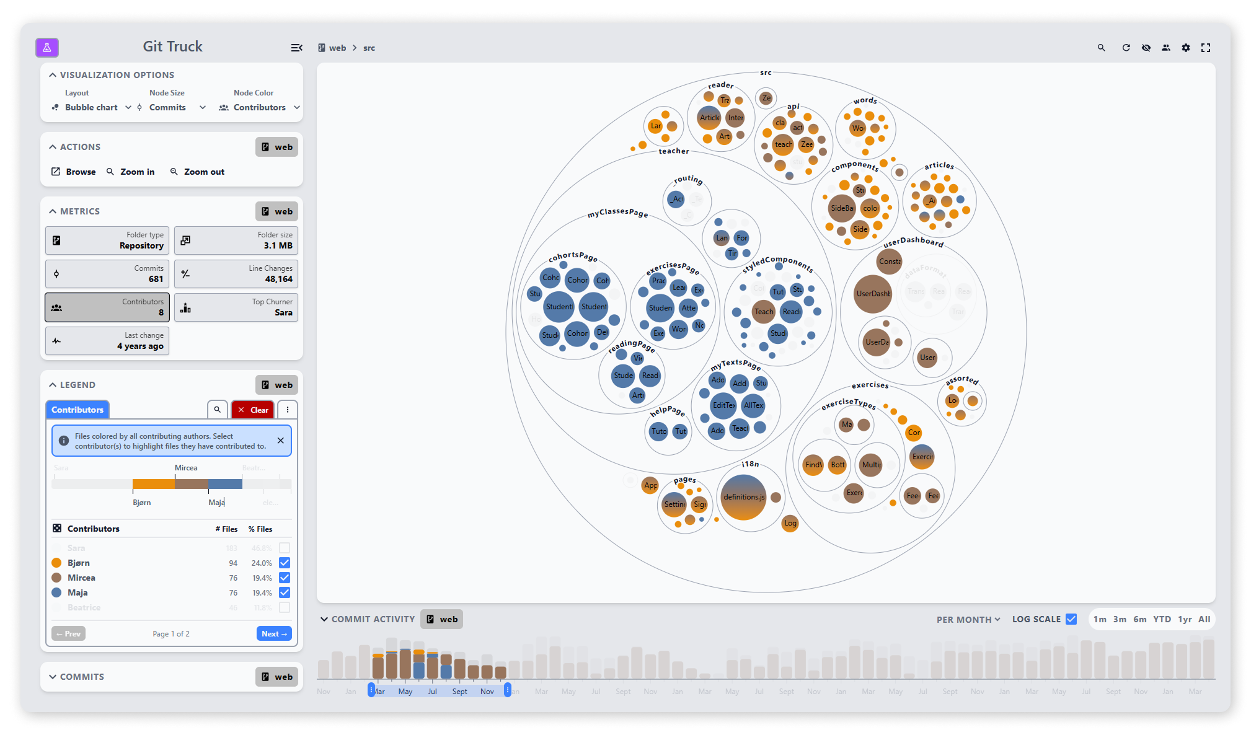1251x735 pixels.
Task: Close the legend info banner
Action: [x=280, y=441]
